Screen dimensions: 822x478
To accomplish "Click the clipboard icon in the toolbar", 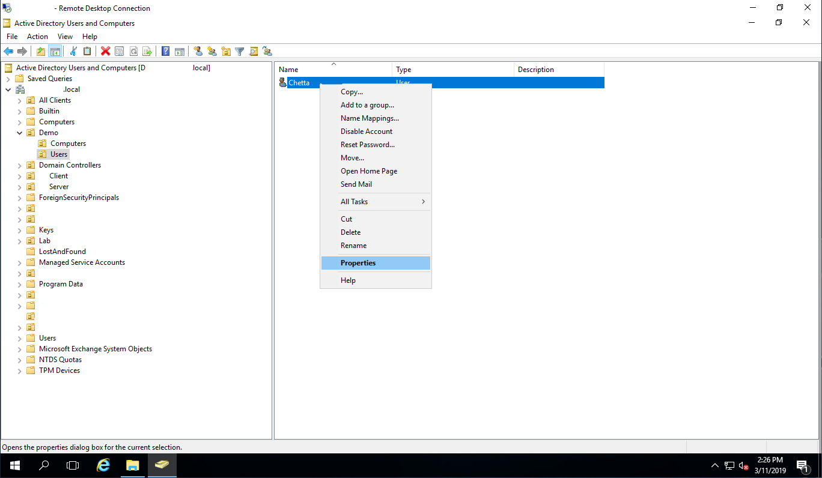I will coord(87,52).
